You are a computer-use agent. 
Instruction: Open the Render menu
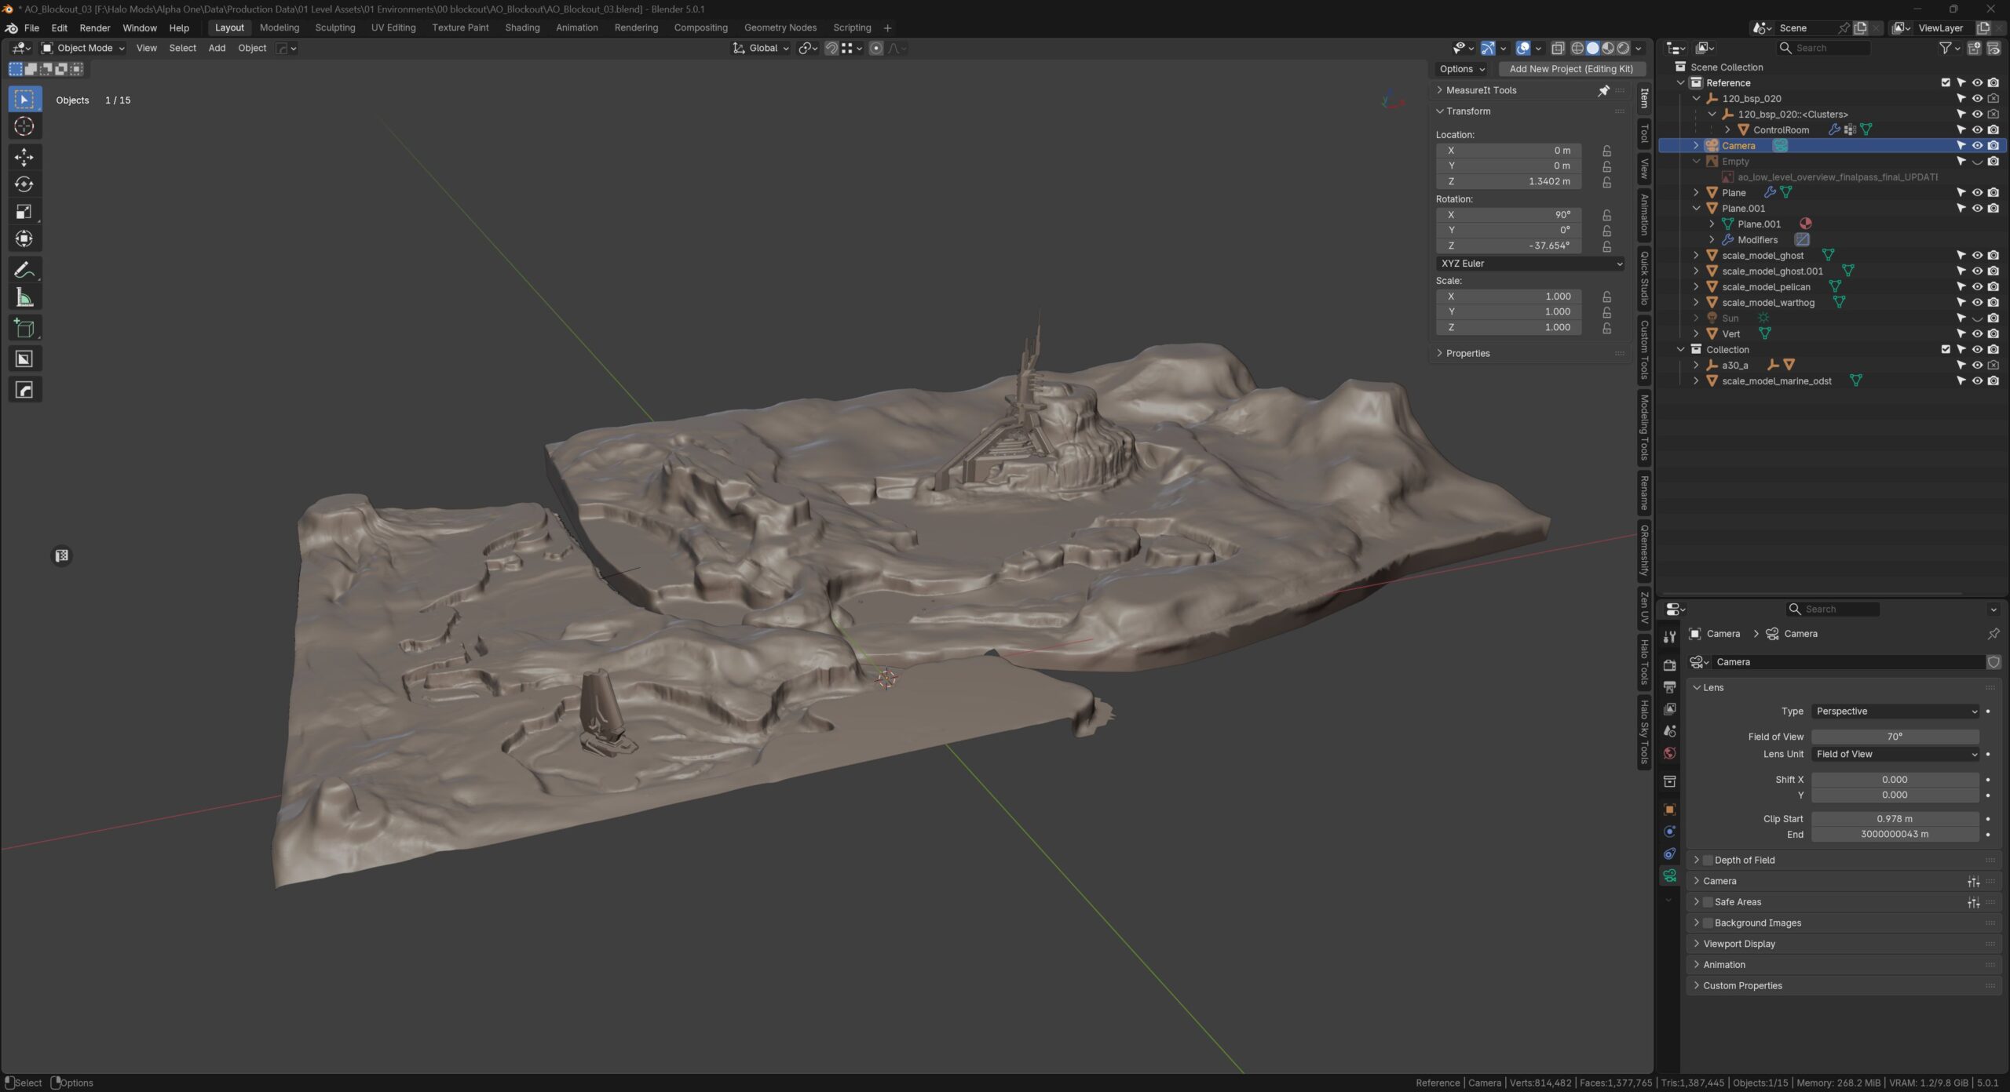click(x=94, y=27)
